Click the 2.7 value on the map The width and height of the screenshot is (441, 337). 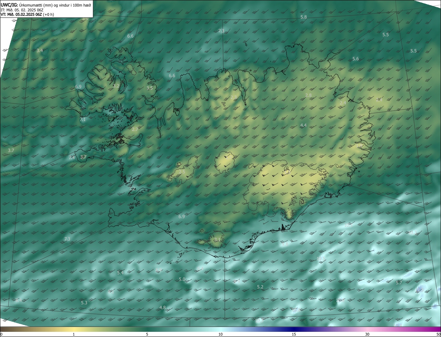(x=135, y=130)
